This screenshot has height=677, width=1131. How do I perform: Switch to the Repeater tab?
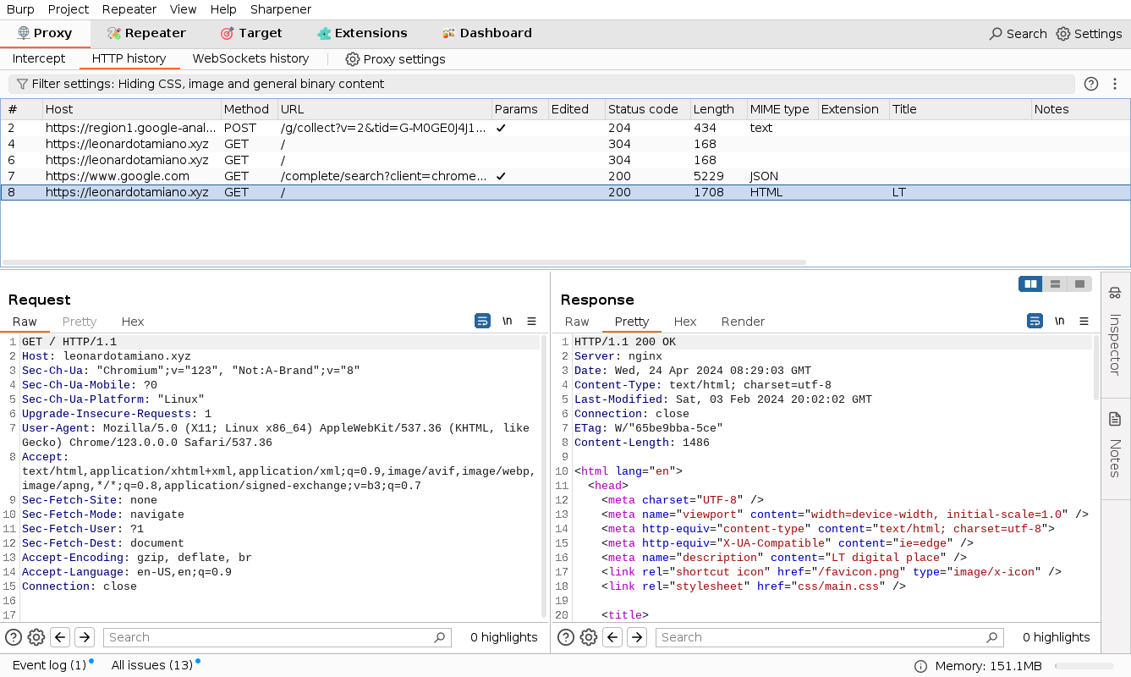pos(146,33)
